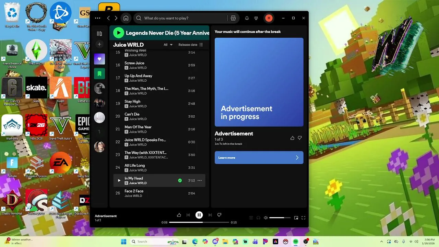The image size is (439, 247).
Task: Open connect to a device icon
Action: [x=258, y=218]
